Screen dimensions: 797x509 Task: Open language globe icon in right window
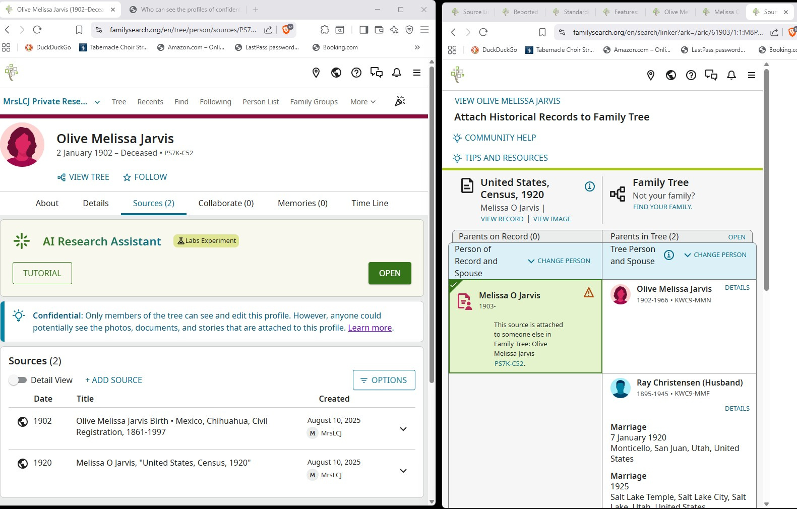pyautogui.click(x=671, y=75)
